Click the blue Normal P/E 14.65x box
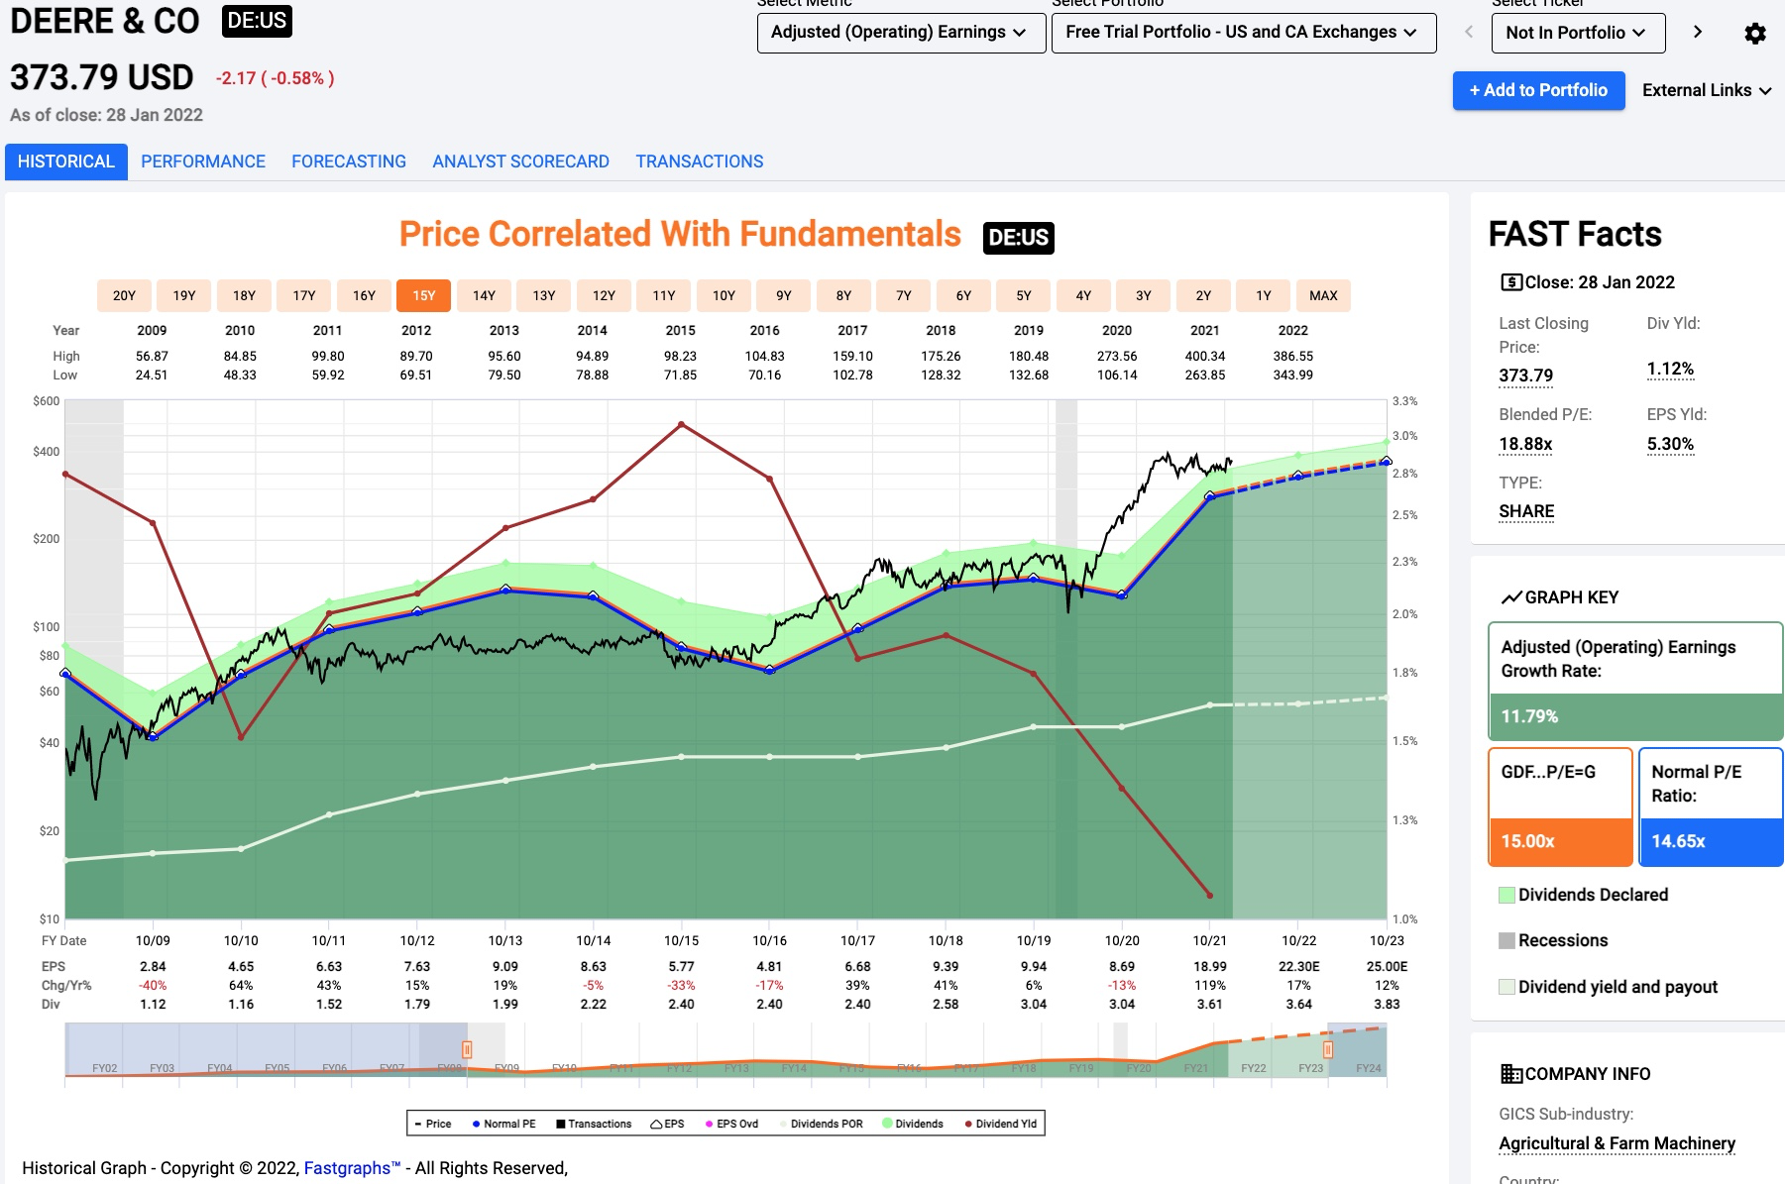 [x=1711, y=807]
